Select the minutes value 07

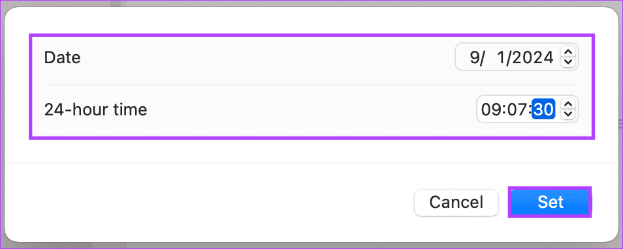tap(517, 110)
